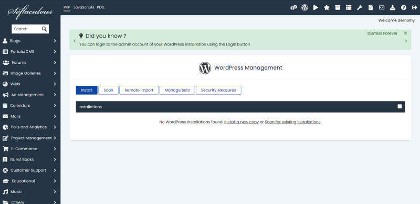Screen dimensions: 420x204
Task: Open the E-Commerce category label
Action: coord(24,149)
